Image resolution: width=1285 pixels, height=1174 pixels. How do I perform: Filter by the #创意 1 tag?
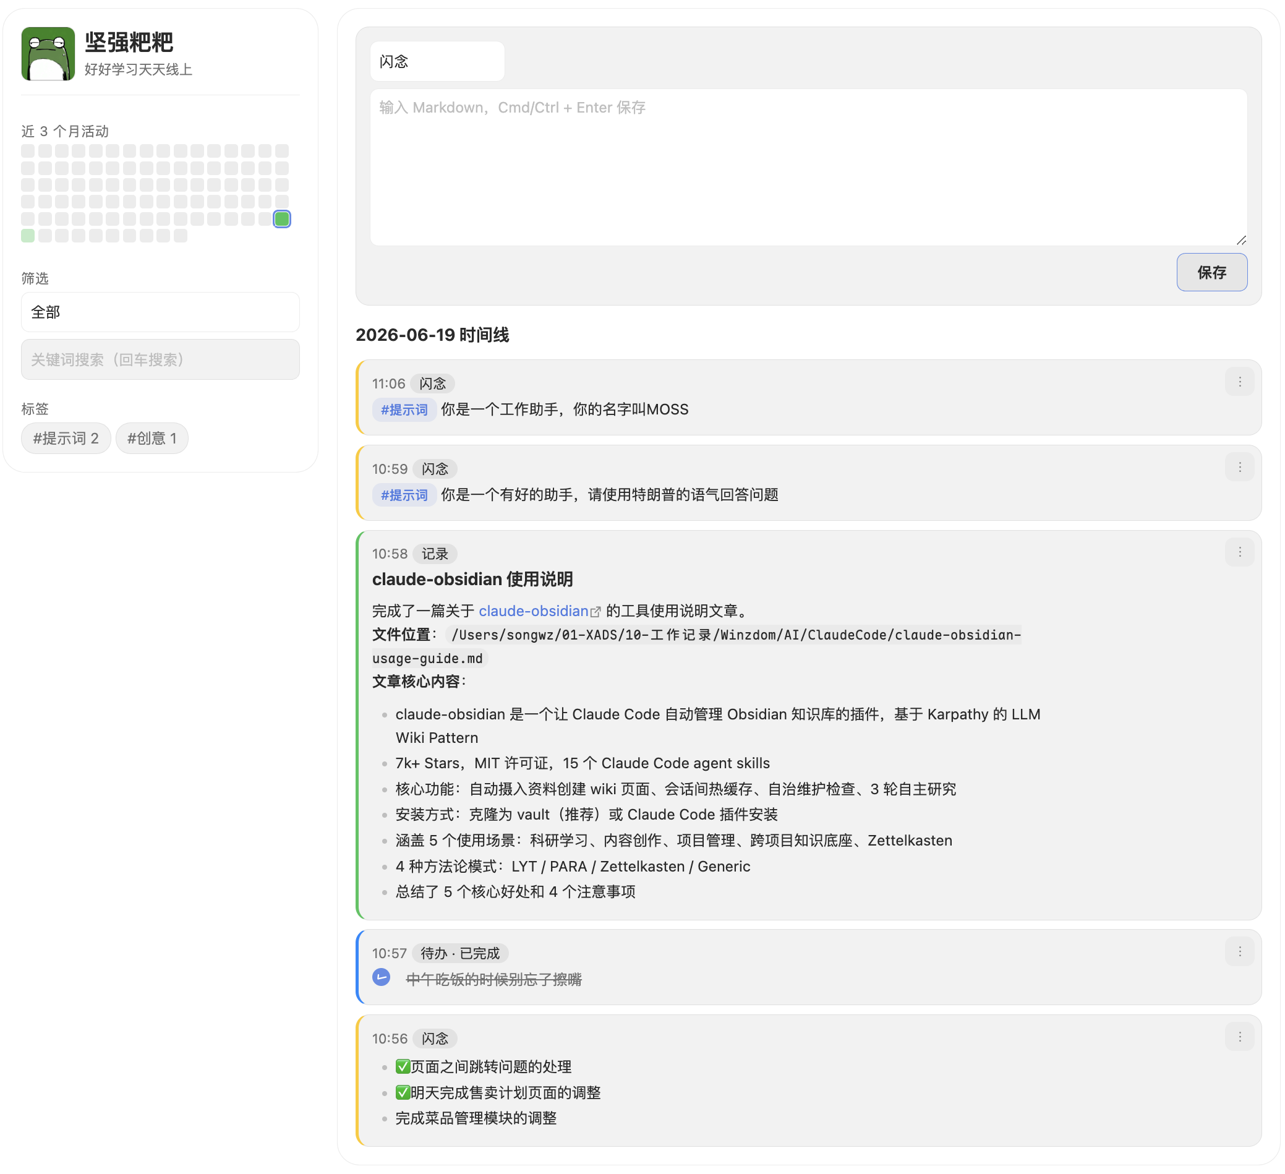click(x=152, y=438)
